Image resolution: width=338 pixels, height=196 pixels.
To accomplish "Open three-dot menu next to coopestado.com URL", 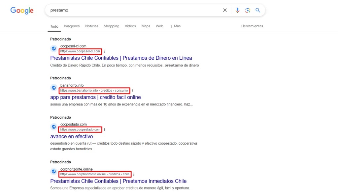I will pos(105,129).
